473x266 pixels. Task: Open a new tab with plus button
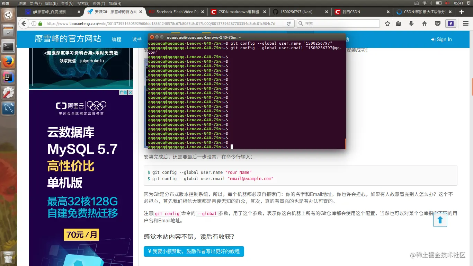point(461,12)
